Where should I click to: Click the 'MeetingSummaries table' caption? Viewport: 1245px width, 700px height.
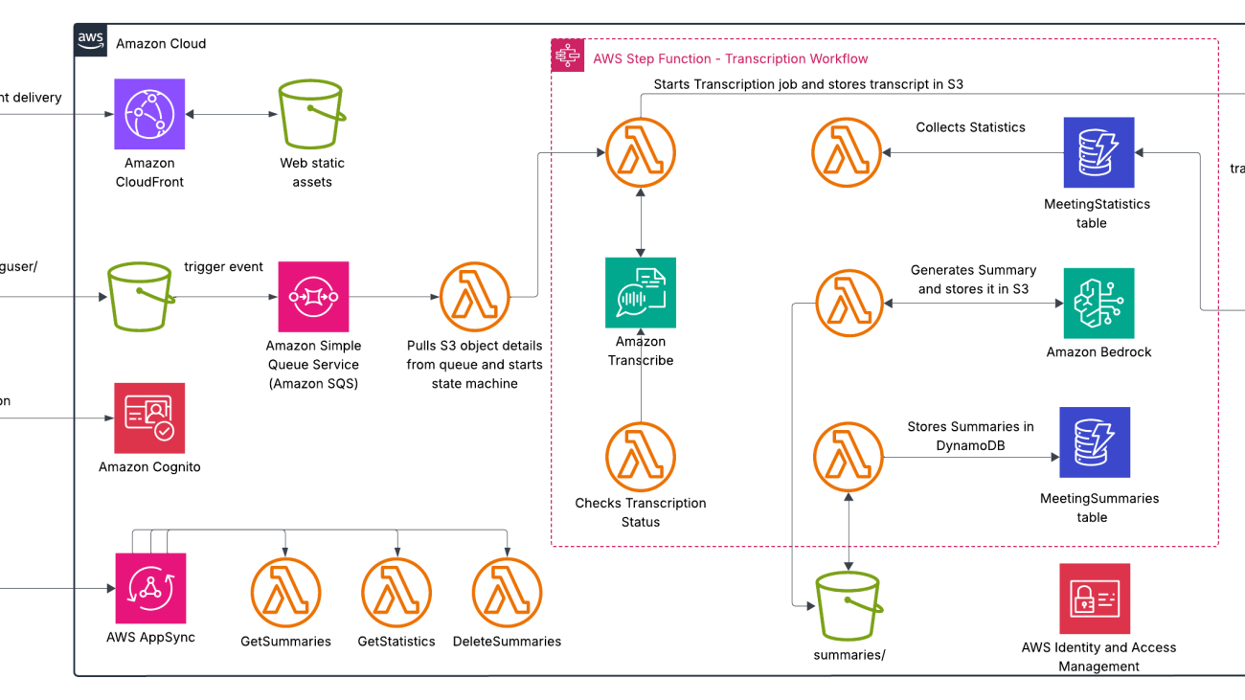[x=1099, y=508]
